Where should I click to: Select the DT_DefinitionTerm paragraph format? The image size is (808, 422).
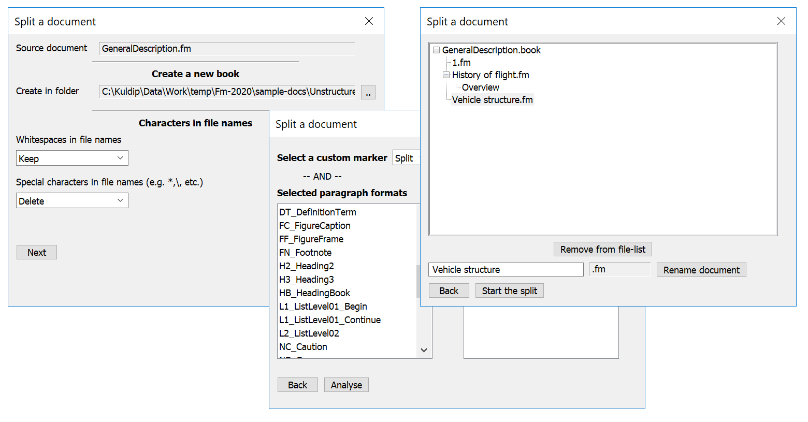318,212
